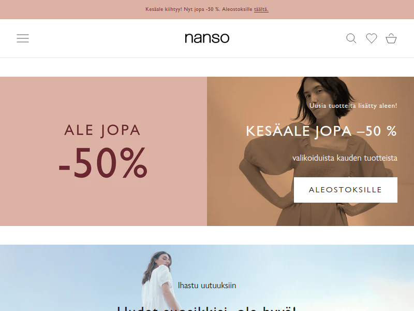Screen dimensions: 414x311
Task: Click the partially visible heading at bottom
Action: (x=207, y=308)
